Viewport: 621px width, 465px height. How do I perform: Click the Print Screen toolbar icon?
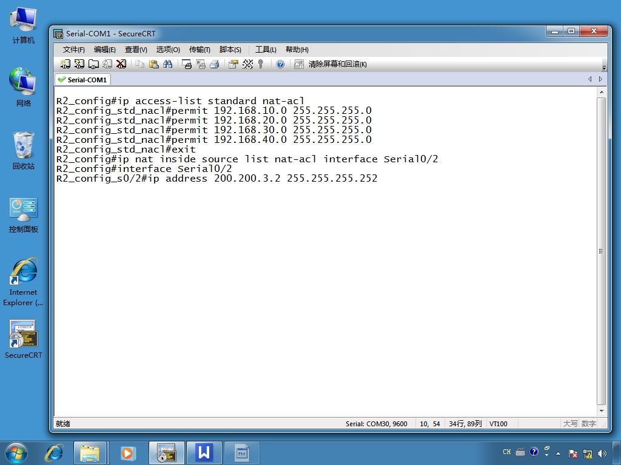click(187, 64)
